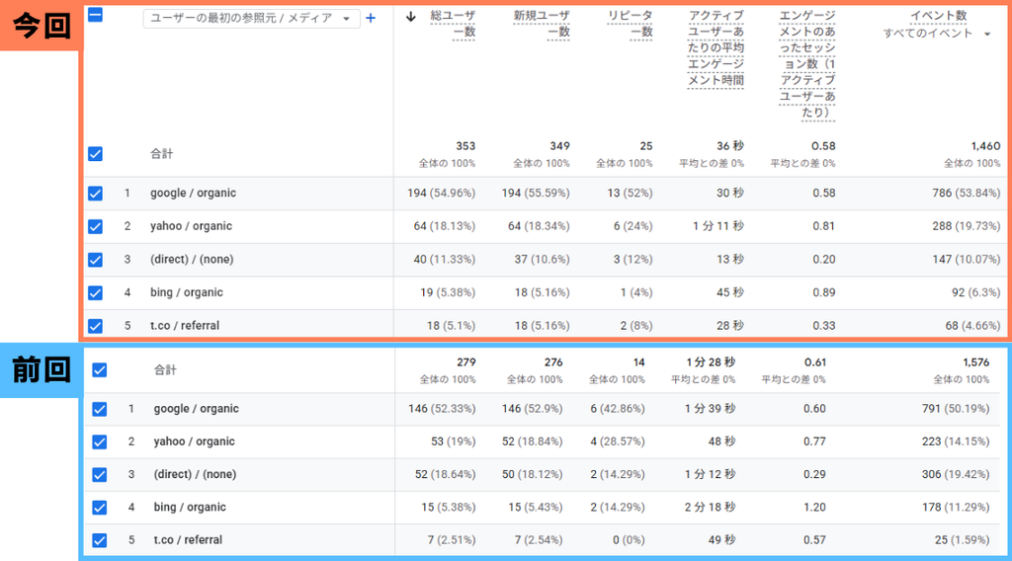Click google / organic in the 今回 table
Viewport: 1012px width, 561px height.
[193, 193]
